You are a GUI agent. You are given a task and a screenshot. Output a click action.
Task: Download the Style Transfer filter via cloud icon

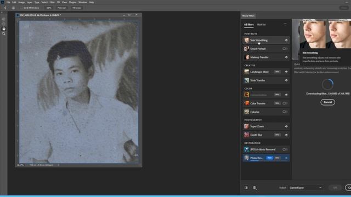click(x=286, y=80)
